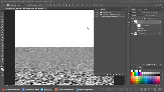Image resolution: width=164 pixels, height=92 pixels.
Task: Click the foreground color box
Action: click(2, 69)
